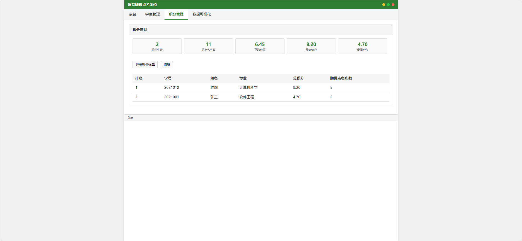
Task: Click the 随机点名次数 column header
Action: [x=341, y=78]
